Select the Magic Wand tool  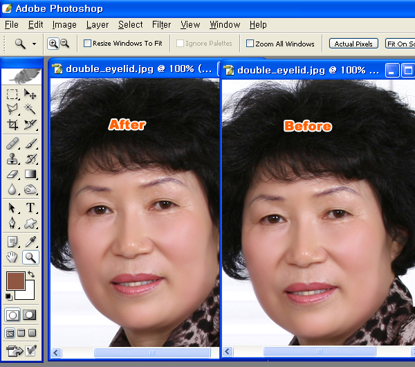[x=30, y=109]
